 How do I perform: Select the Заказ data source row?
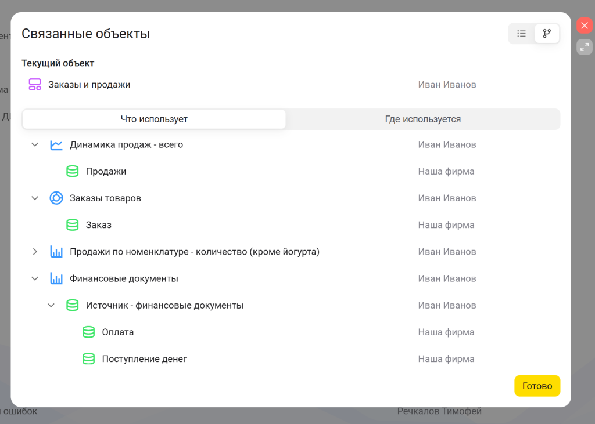coord(291,225)
